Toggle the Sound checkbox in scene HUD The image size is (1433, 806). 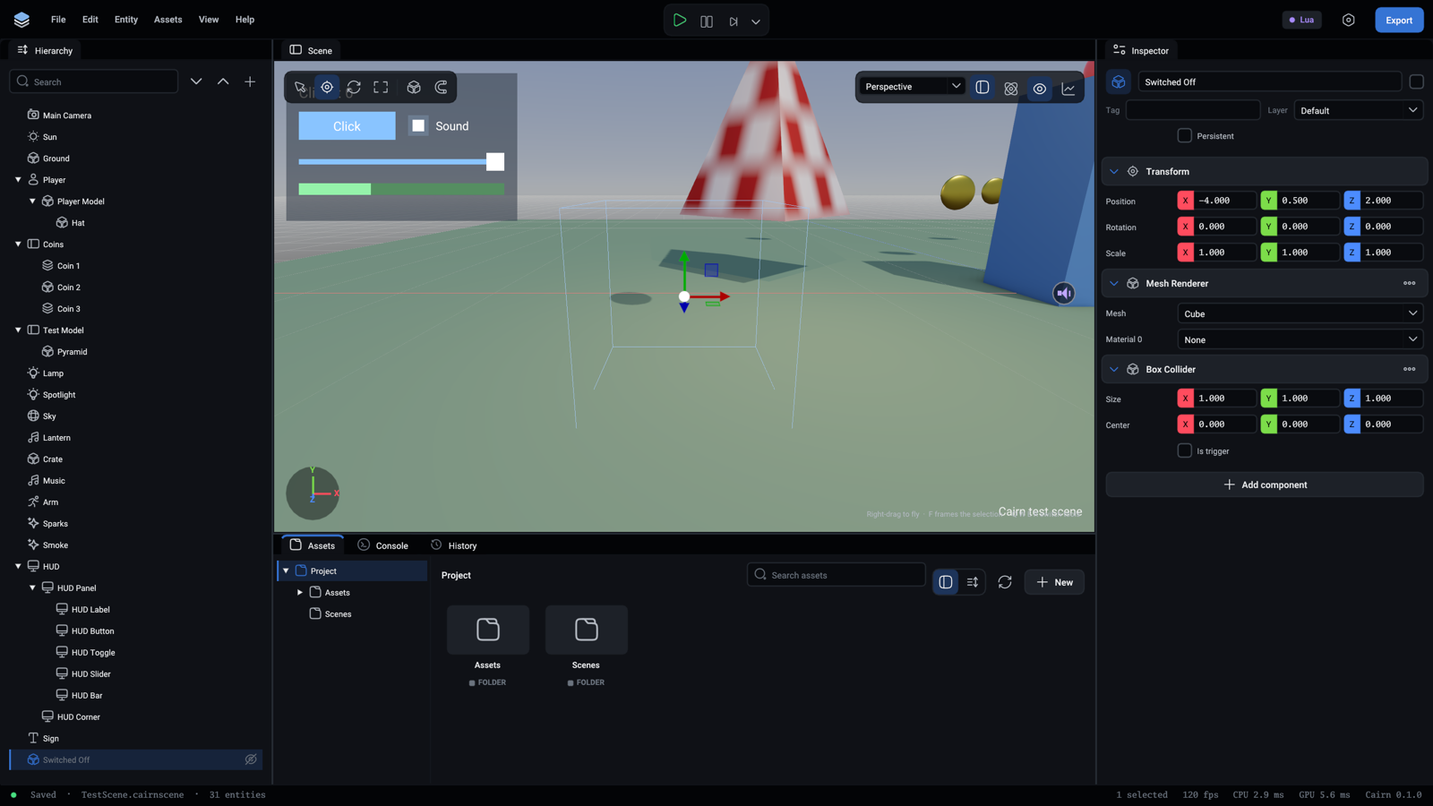418,125
